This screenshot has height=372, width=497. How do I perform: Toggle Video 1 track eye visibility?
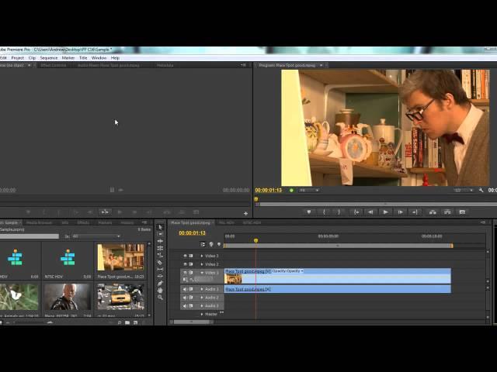pyautogui.click(x=186, y=272)
